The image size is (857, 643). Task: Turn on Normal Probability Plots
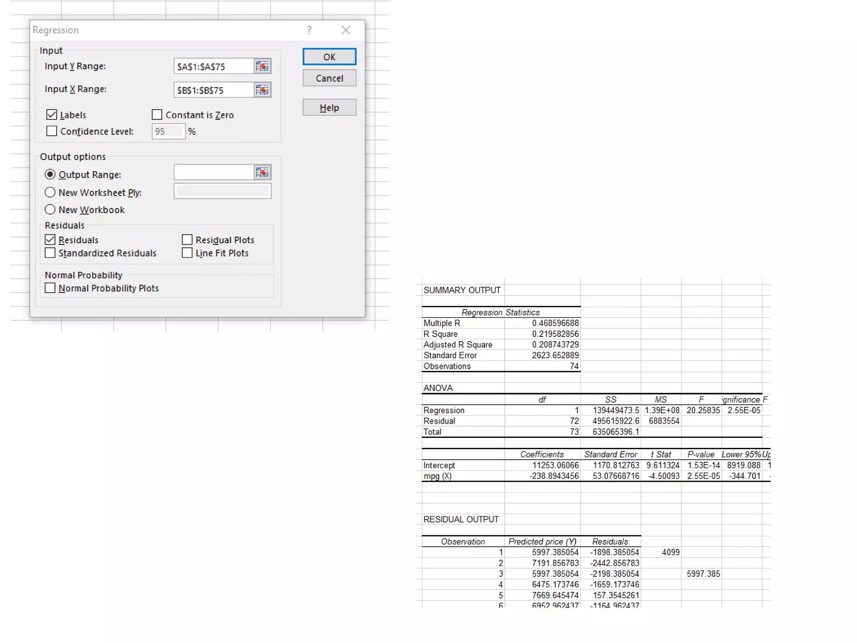click(x=50, y=288)
